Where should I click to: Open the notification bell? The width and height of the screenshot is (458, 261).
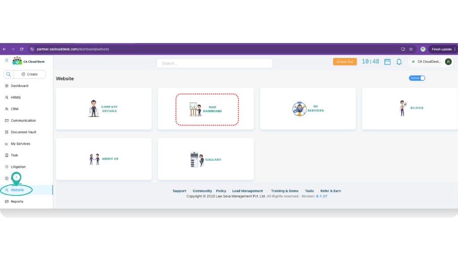399,62
